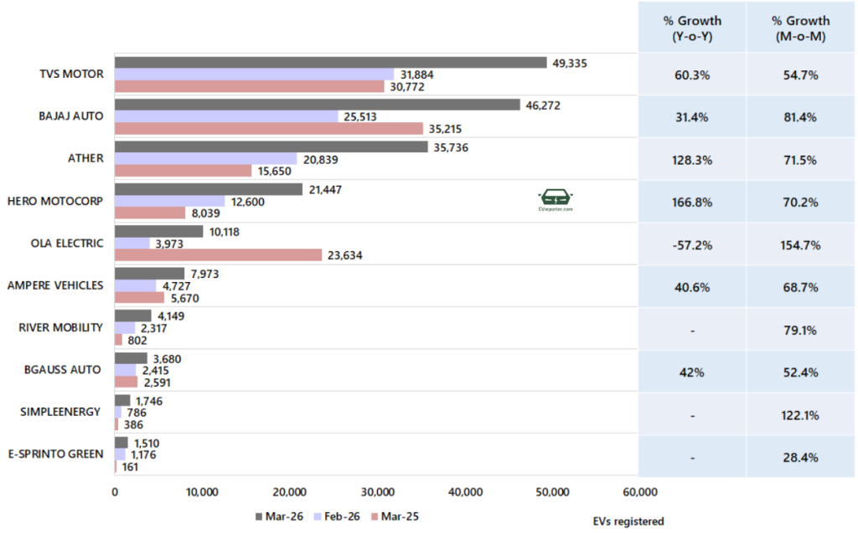The height and width of the screenshot is (534, 858).
Task: Click Ola Electric's Mar-25 bar of 23,634
Action: 218,255
